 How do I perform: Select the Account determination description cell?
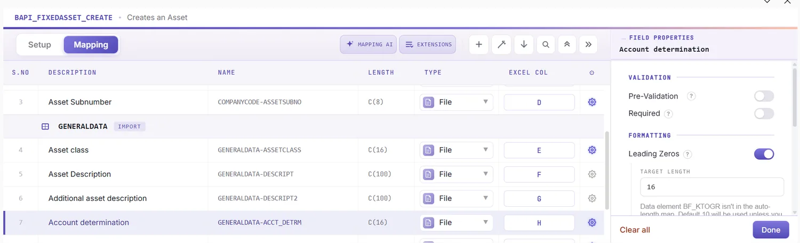tap(89, 223)
